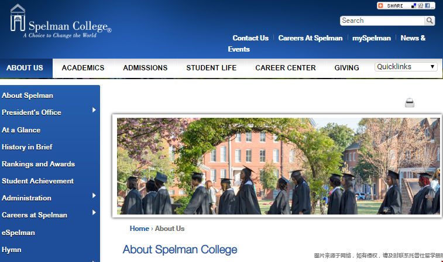This screenshot has width=443, height=262.
Task: Click the Careers At Spelman header link
Action: click(x=310, y=38)
